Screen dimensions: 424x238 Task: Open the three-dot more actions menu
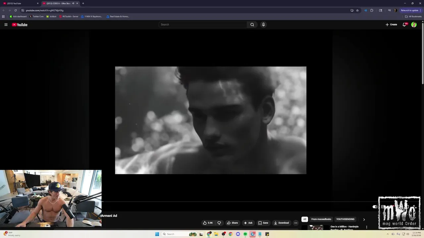[x=296, y=223]
